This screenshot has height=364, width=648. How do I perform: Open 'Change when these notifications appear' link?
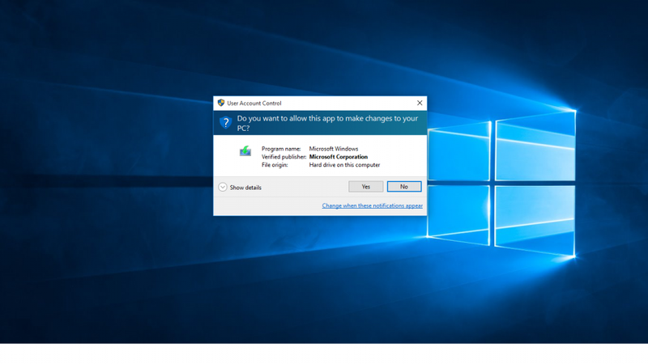(372, 205)
